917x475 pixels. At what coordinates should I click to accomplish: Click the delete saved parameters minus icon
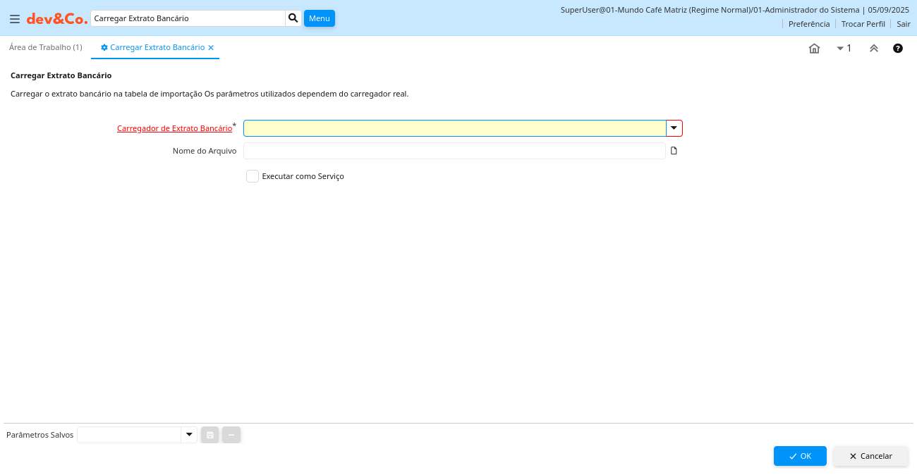(x=231, y=436)
